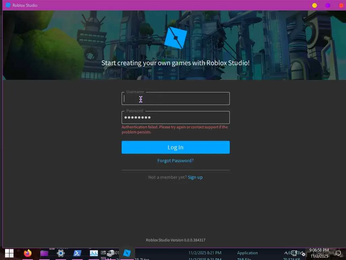This screenshot has height=260, width=346.
Task: Click the blue Log In button
Action: point(175,147)
